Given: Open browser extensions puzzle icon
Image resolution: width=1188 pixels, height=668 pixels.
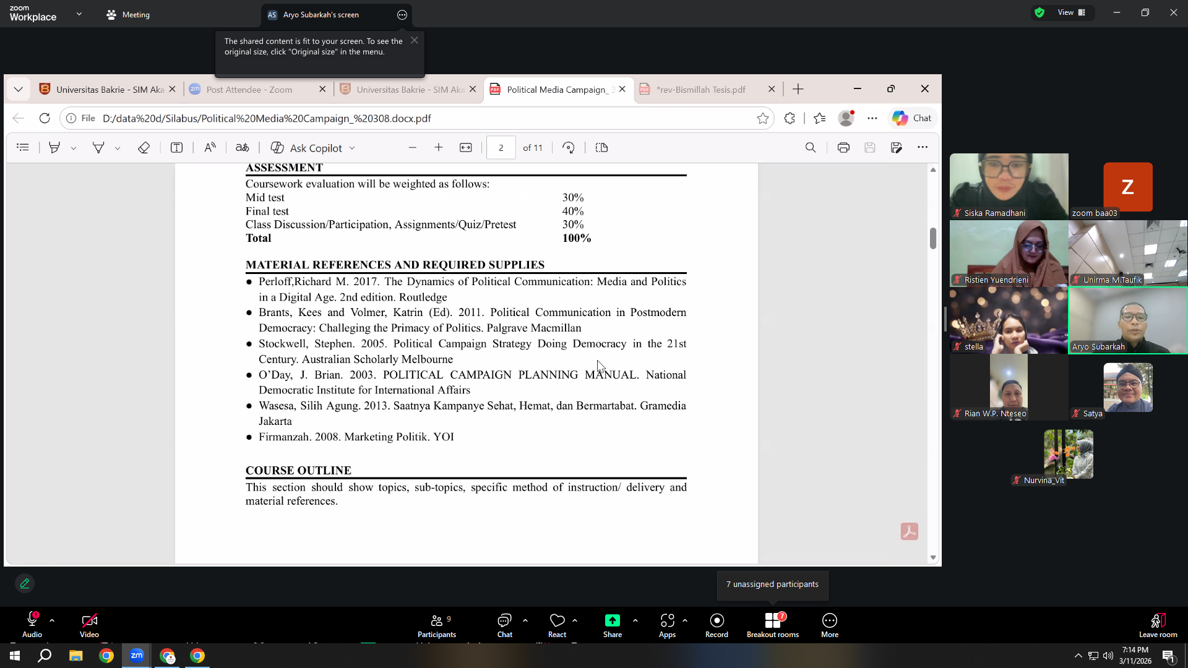Looking at the screenshot, I should 790,118.
